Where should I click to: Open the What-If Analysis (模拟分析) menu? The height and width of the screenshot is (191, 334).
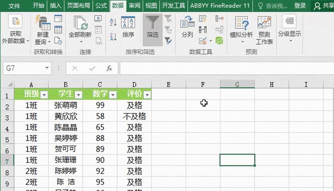point(242,30)
